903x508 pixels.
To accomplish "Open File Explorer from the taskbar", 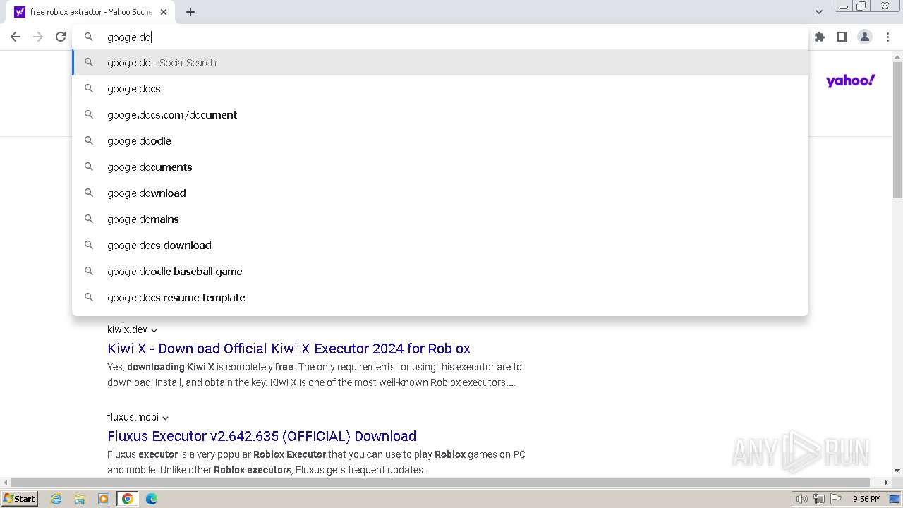I will [80, 499].
